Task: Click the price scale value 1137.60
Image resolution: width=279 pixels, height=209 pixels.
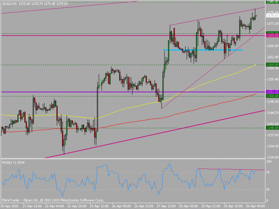Action: click(x=273, y=135)
